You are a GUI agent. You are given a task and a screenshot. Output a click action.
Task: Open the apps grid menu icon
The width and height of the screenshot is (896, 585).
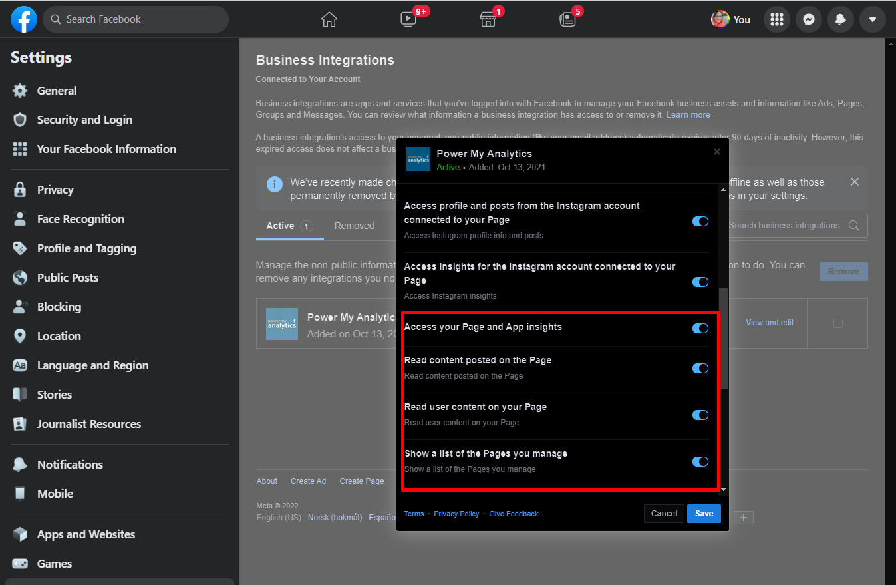[x=777, y=19]
